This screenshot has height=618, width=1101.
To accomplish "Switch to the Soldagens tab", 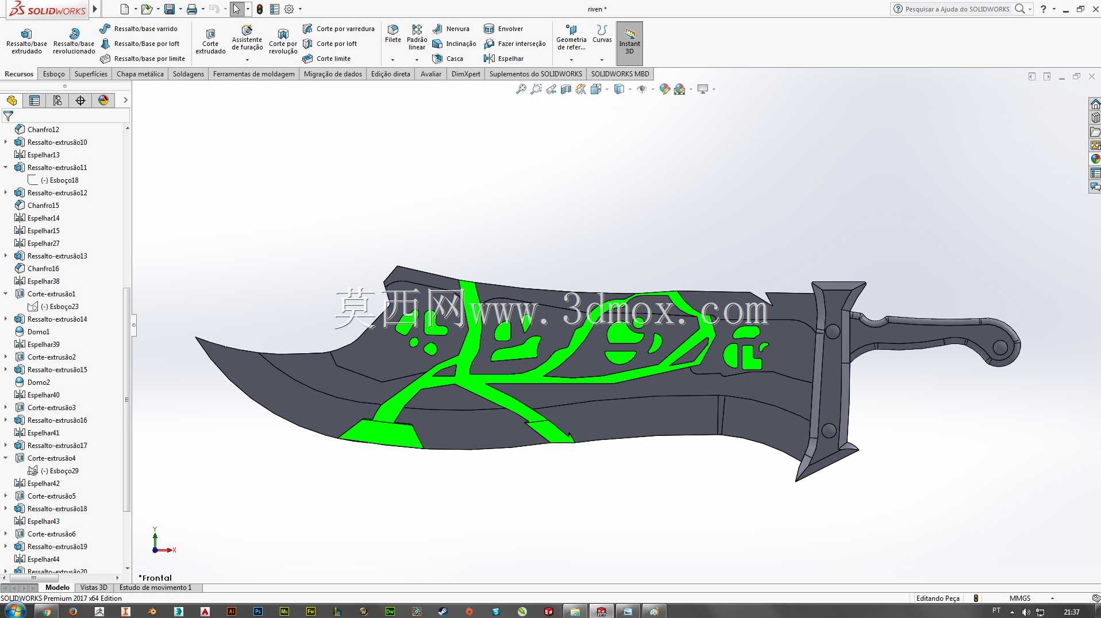I will point(188,74).
